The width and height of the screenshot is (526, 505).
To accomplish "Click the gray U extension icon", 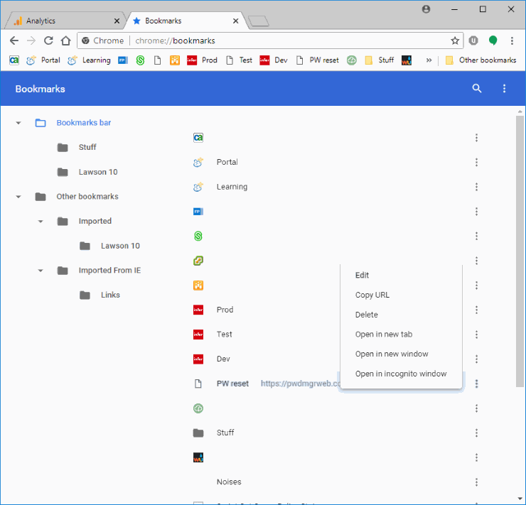I will (x=473, y=40).
